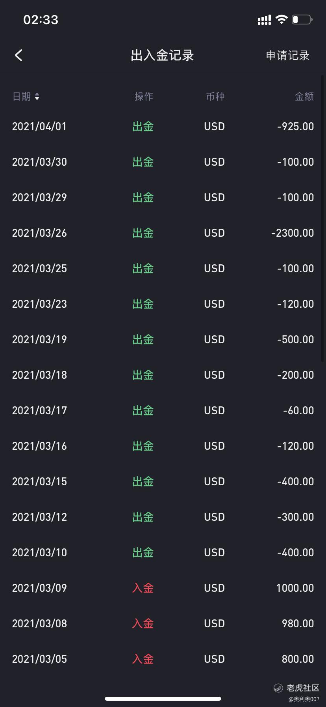Open the 2021/03/05 800.00 deposit row
The height and width of the screenshot is (707, 326).
pyautogui.click(x=163, y=659)
